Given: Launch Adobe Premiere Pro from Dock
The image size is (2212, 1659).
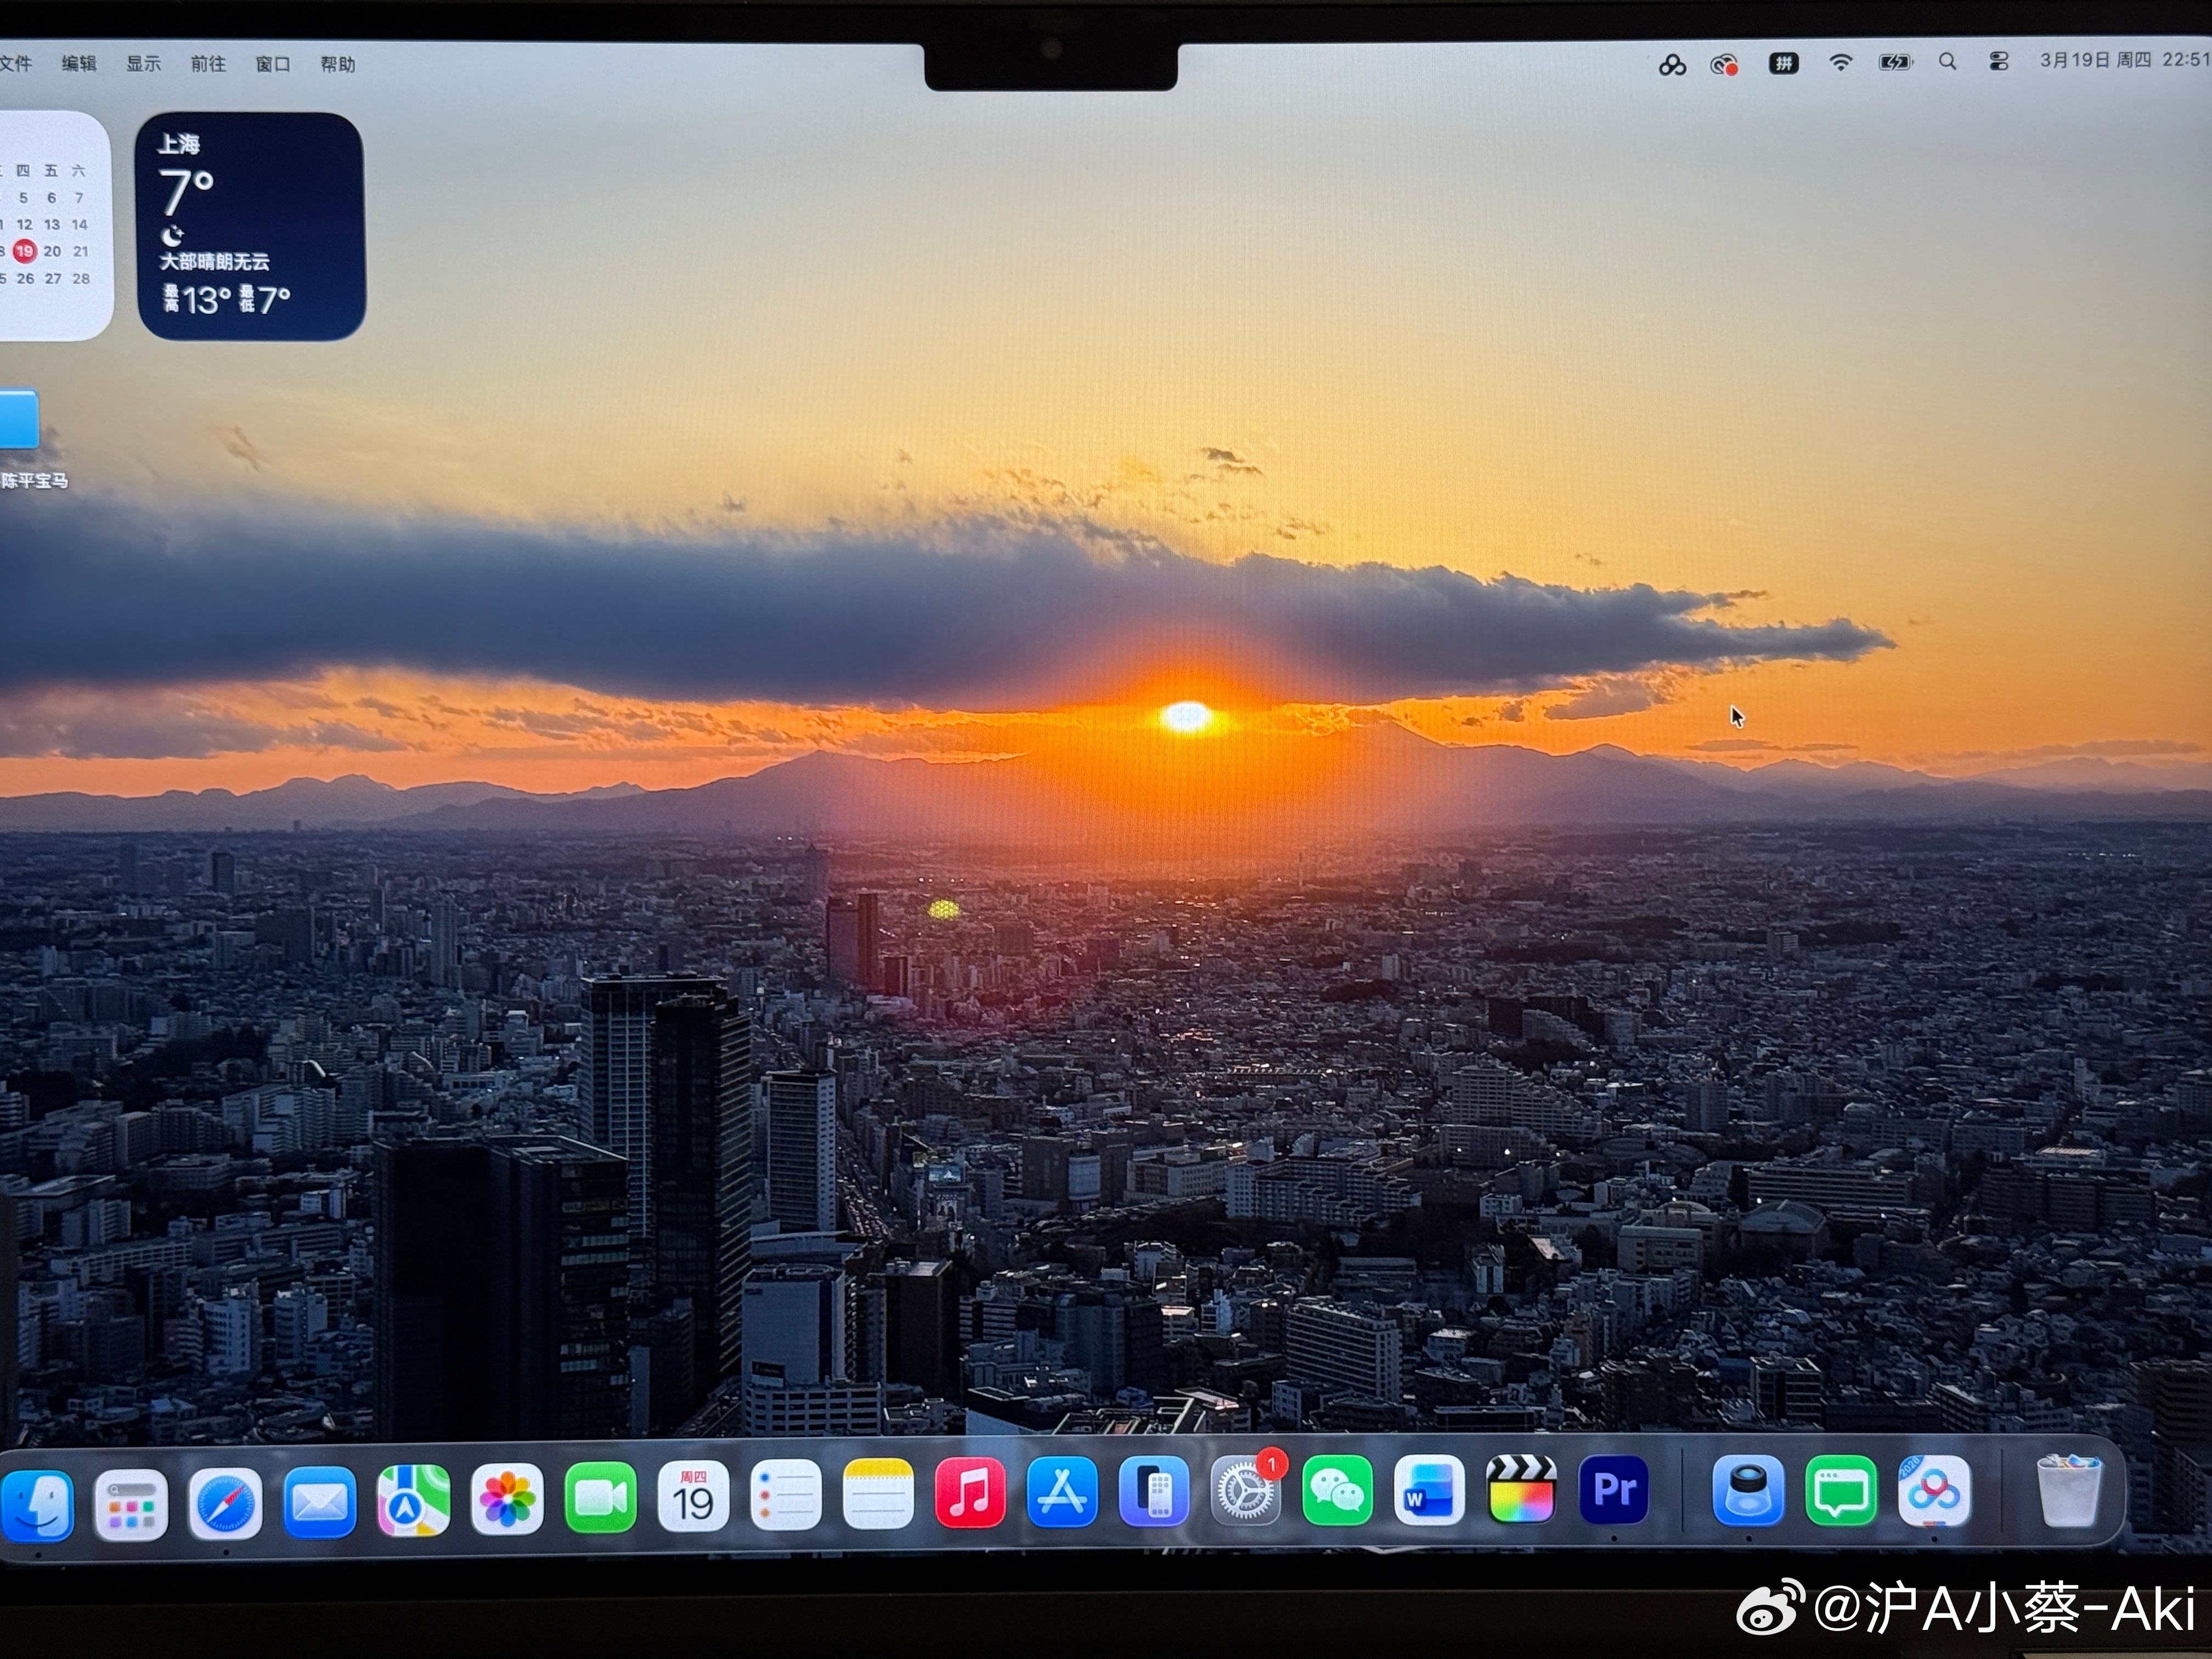Looking at the screenshot, I should (1613, 1490).
